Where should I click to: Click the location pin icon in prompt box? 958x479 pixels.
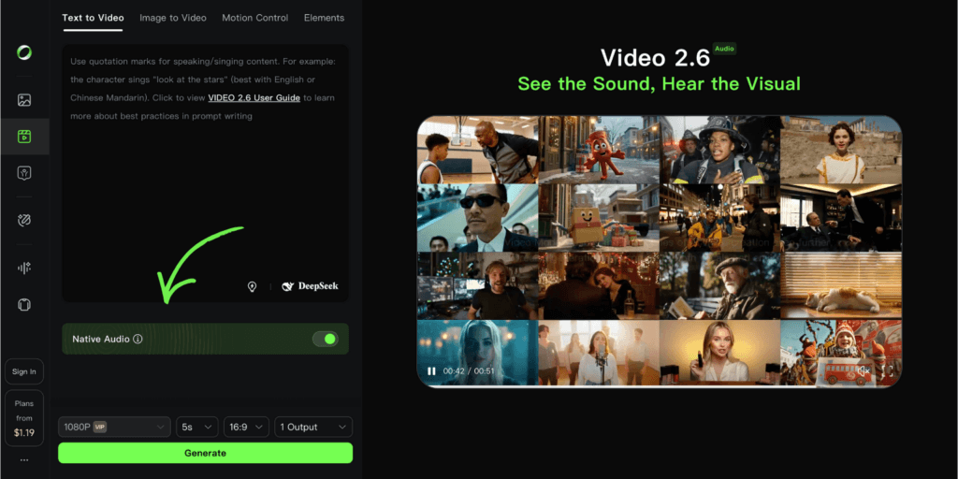pyautogui.click(x=252, y=286)
